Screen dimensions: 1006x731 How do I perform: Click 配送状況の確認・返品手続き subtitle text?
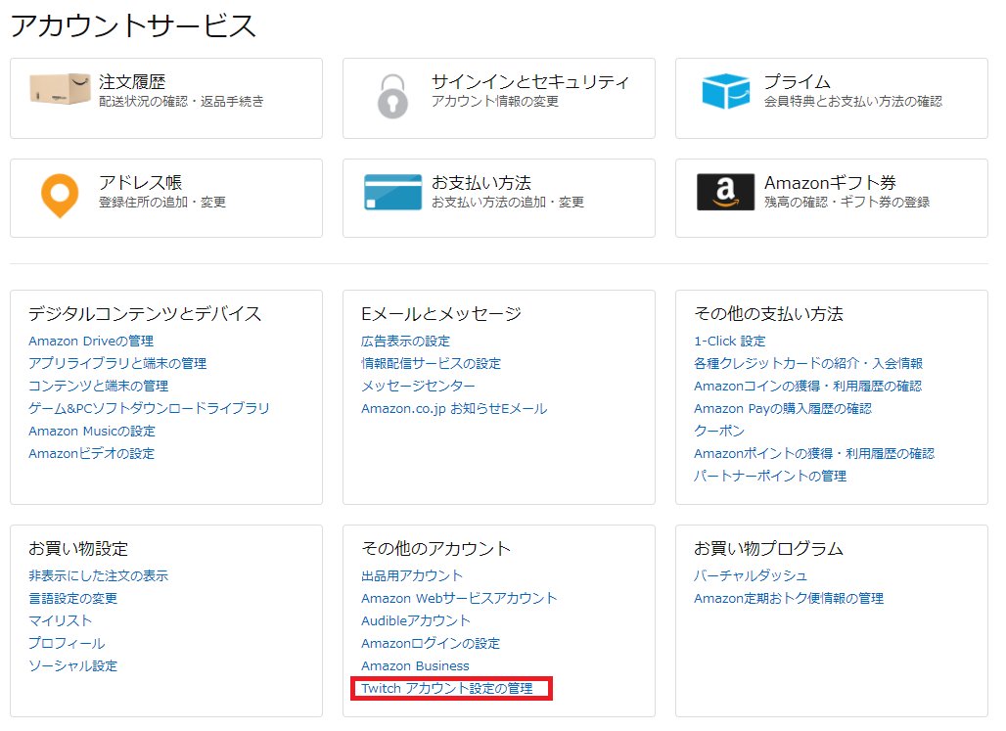(x=181, y=102)
